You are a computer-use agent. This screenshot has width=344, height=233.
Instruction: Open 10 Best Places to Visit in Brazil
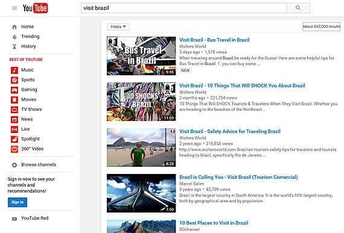pyautogui.click(x=214, y=223)
